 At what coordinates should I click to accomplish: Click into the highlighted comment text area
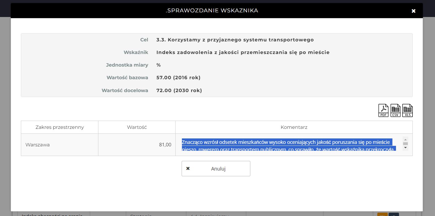pos(289,145)
